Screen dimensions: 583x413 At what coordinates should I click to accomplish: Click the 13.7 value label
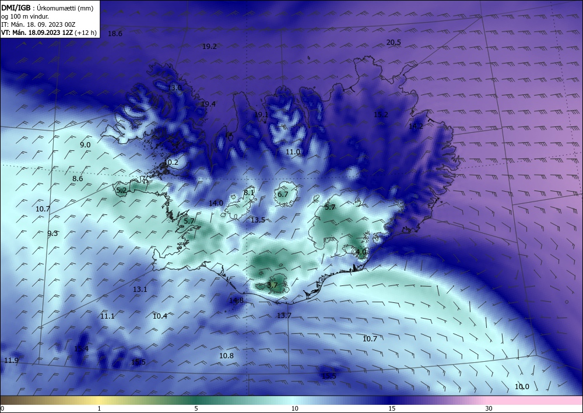(x=284, y=316)
